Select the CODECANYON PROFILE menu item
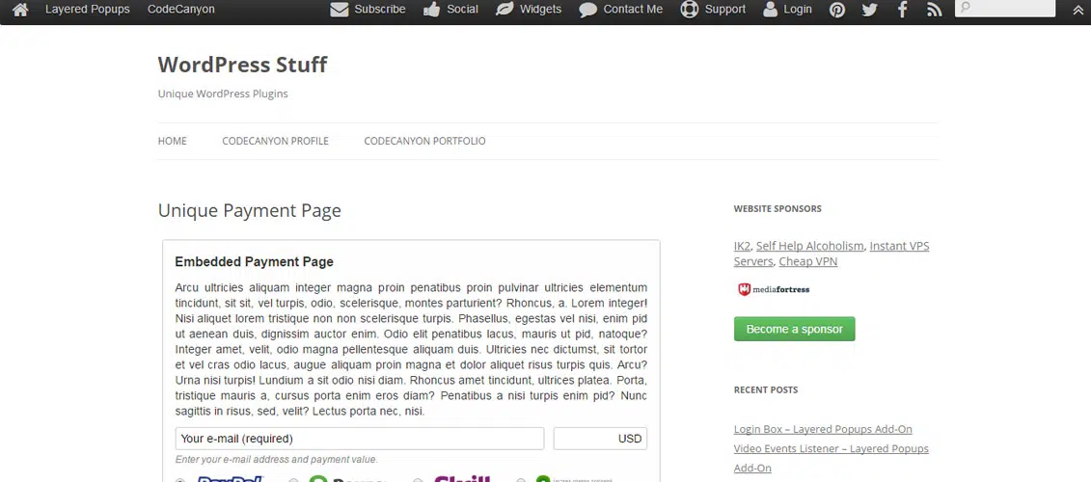This screenshot has width=1091, height=482. [x=275, y=141]
